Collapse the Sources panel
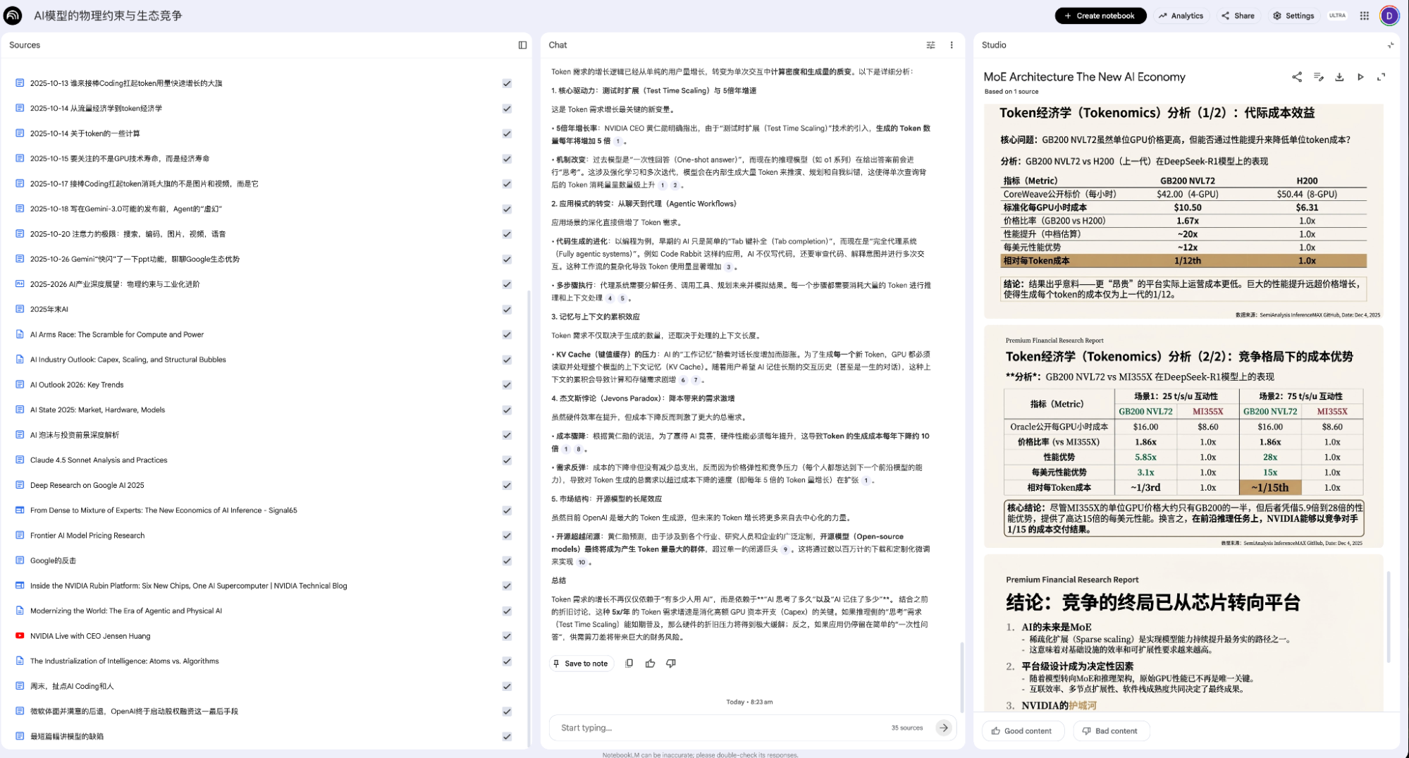The width and height of the screenshot is (1409, 758). pyautogui.click(x=522, y=45)
